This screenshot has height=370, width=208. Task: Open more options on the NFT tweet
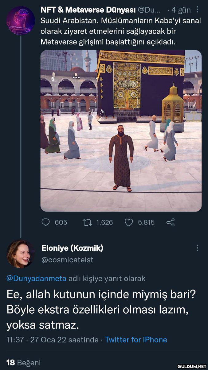click(197, 10)
